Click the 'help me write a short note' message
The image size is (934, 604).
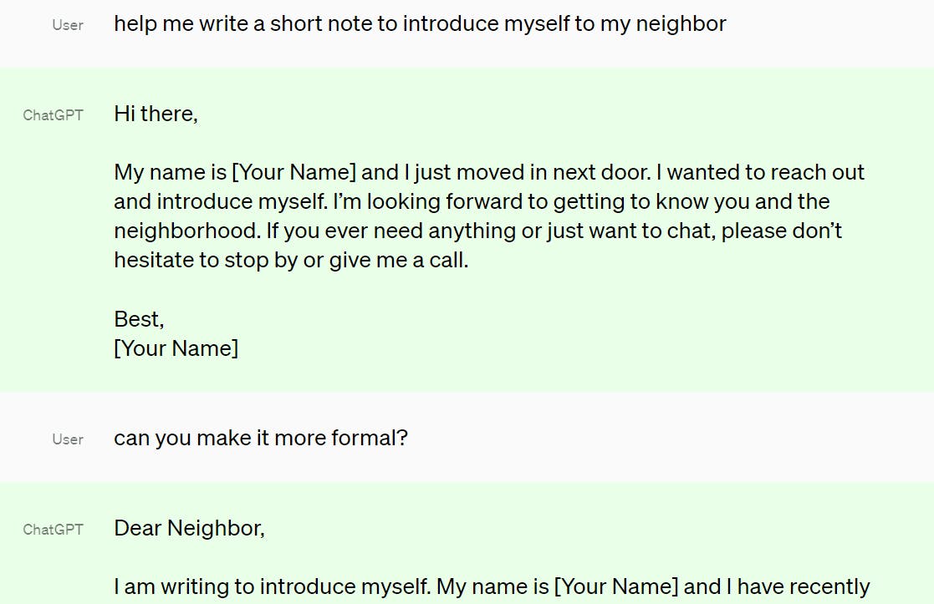coord(420,23)
